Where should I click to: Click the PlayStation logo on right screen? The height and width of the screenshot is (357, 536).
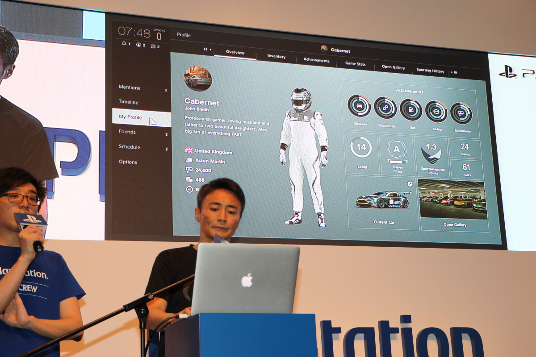coord(507,71)
